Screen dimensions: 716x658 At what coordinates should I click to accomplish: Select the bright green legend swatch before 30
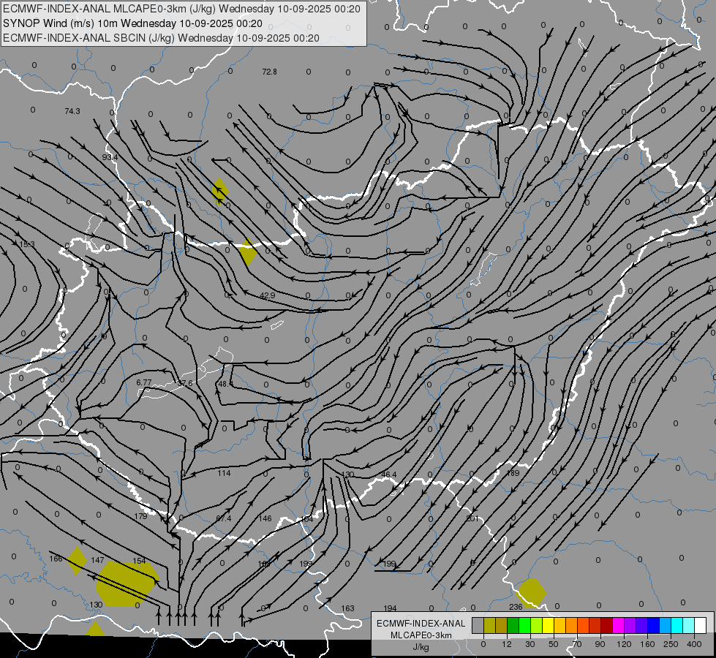524,625
